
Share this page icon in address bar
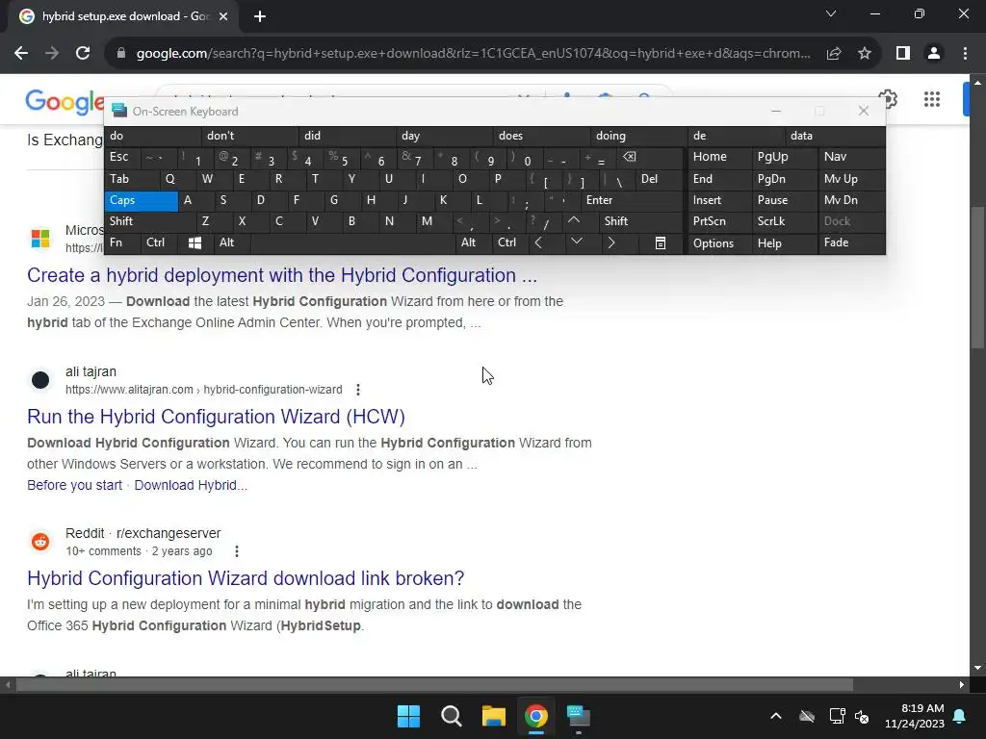pos(834,54)
